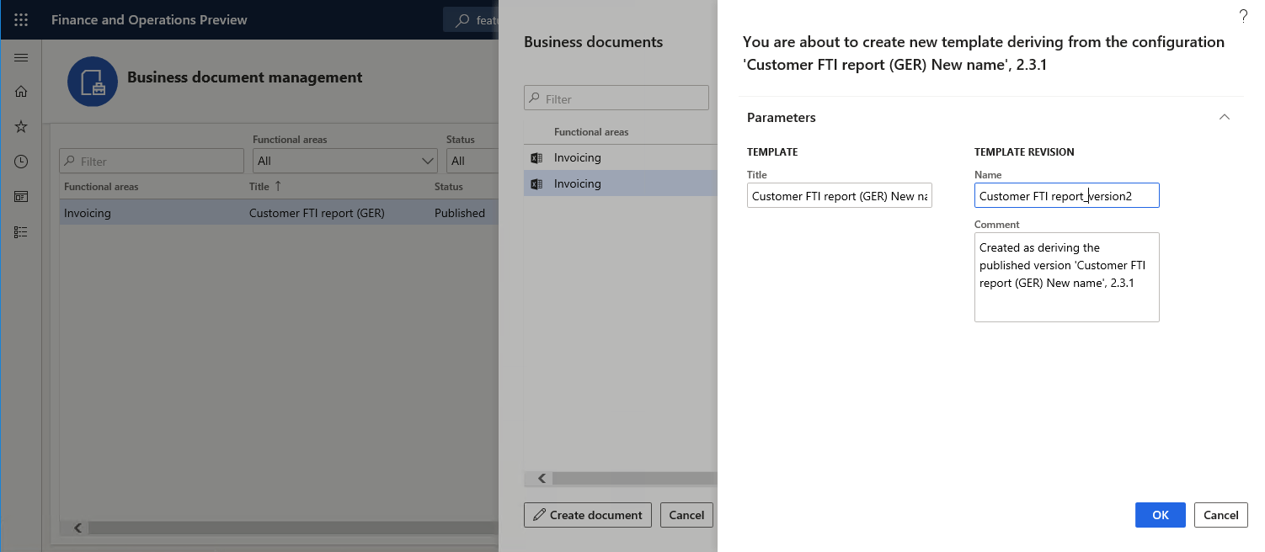Click the Workspaces icon below the clock

[20, 196]
